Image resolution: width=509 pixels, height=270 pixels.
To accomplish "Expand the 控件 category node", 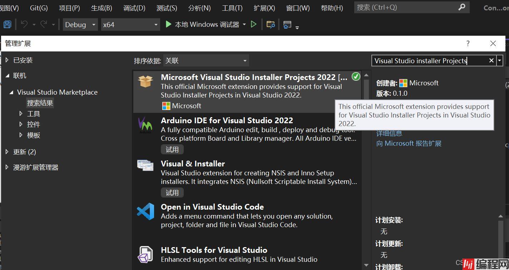I will pyautogui.click(x=21, y=124).
